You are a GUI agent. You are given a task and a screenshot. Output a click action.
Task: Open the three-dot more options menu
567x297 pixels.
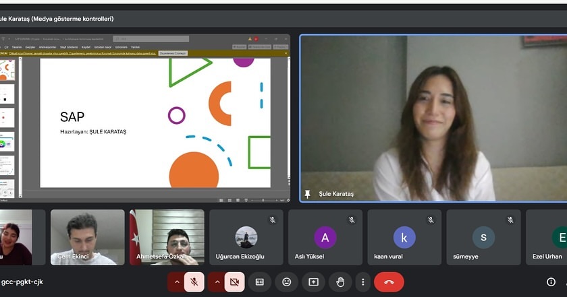pyautogui.click(x=362, y=282)
